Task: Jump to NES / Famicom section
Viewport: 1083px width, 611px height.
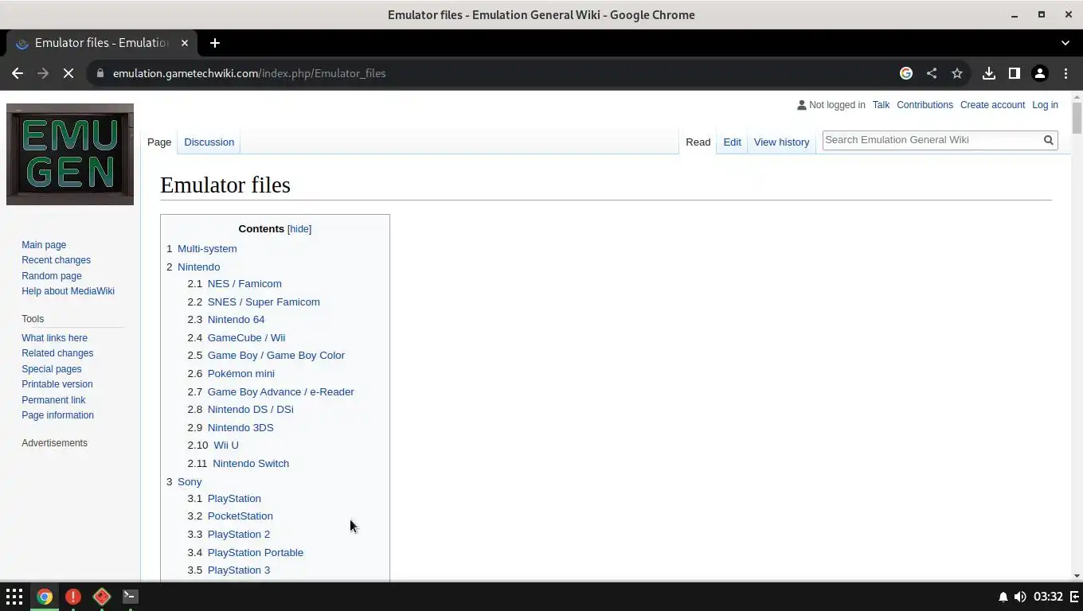Action: (x=244, y=284)
